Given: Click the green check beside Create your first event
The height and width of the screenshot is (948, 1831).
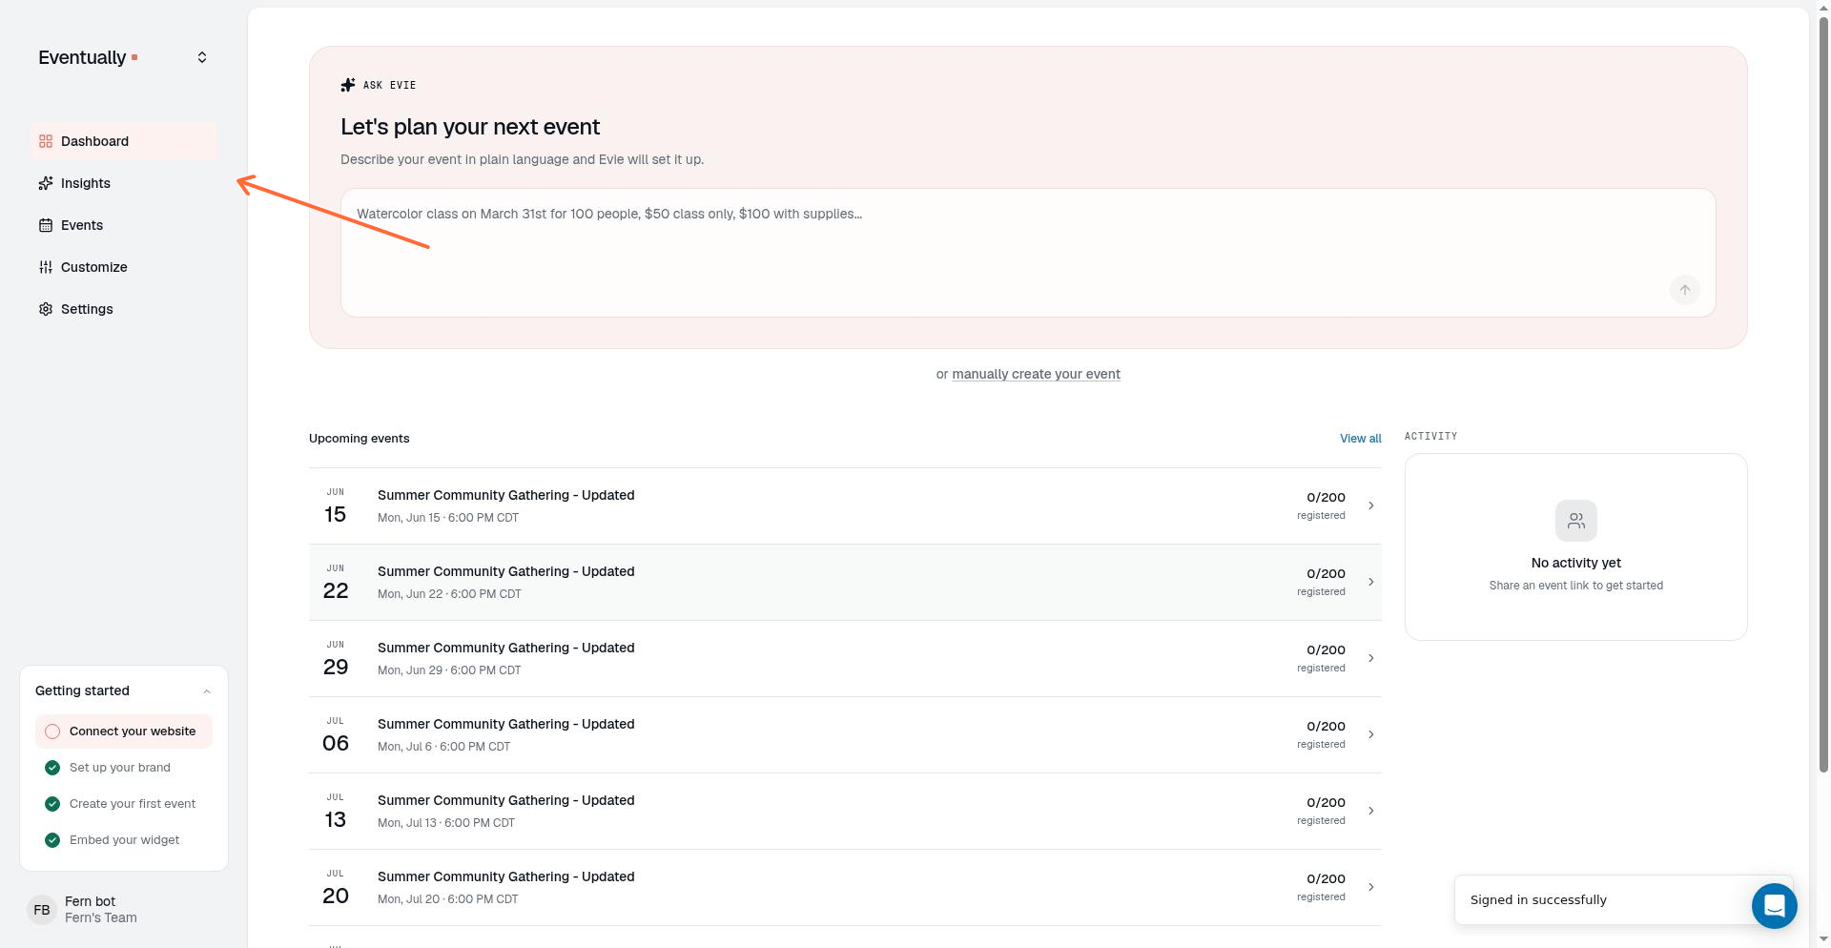Looking at the screenshot, I should click(x=52, y=804).
